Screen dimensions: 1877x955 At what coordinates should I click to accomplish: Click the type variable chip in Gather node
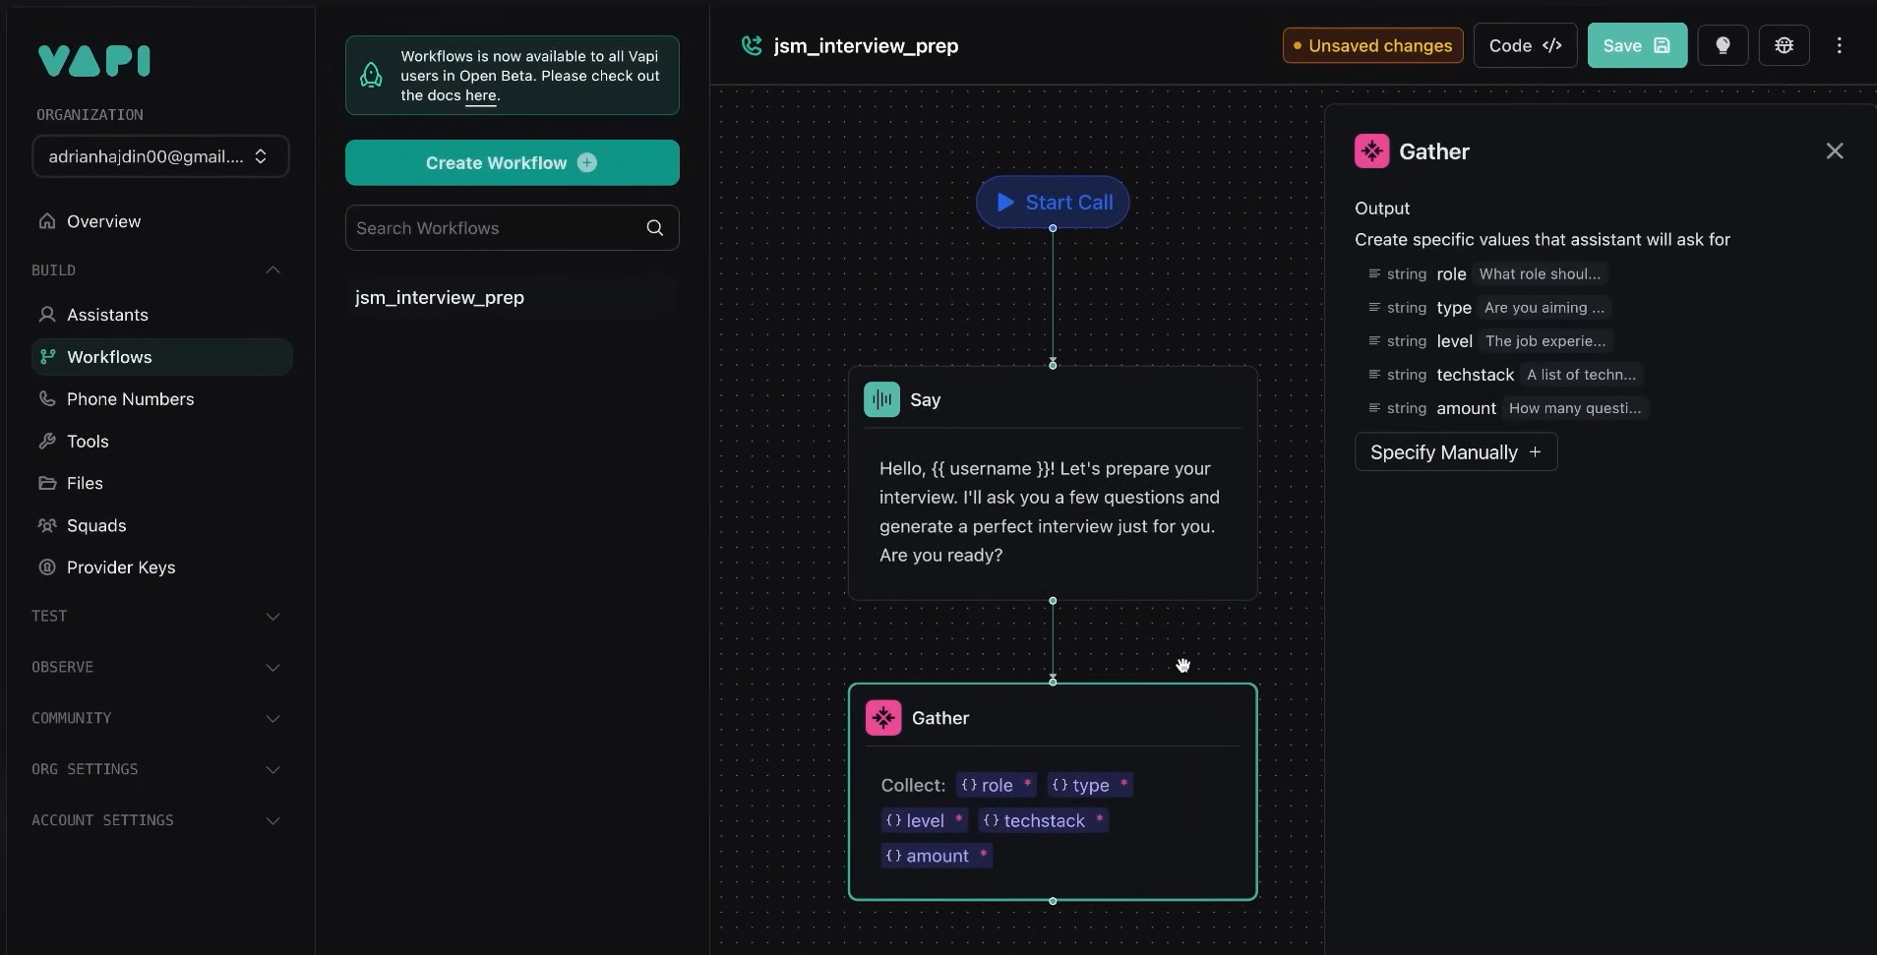tap(1090, 785)
